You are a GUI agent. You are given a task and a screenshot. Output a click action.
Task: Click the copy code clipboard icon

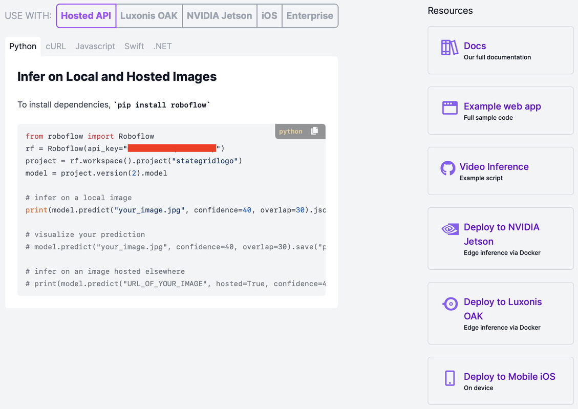tap(314, 131)
